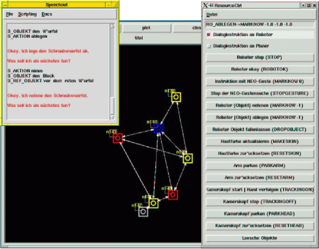
Task: Click text 'S_AKTION ablegen'
Action: (x=27, y=36)
